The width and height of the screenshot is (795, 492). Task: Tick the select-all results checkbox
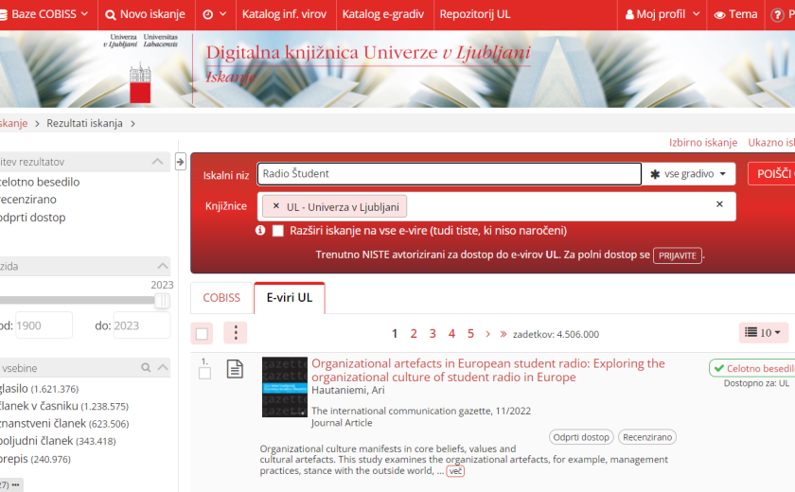202,334
